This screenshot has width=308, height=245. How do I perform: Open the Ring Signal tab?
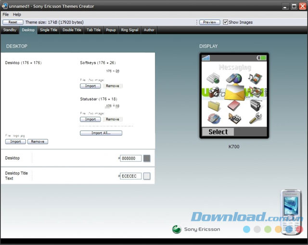129,30
